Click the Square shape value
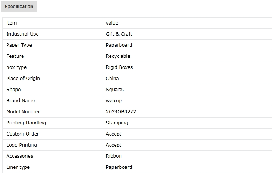 pos(115,90)
